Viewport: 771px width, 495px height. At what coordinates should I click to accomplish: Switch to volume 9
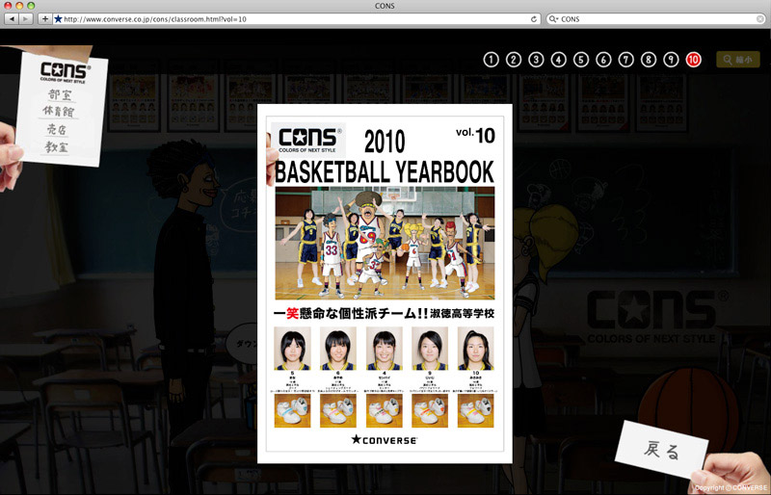click(671, 60)
